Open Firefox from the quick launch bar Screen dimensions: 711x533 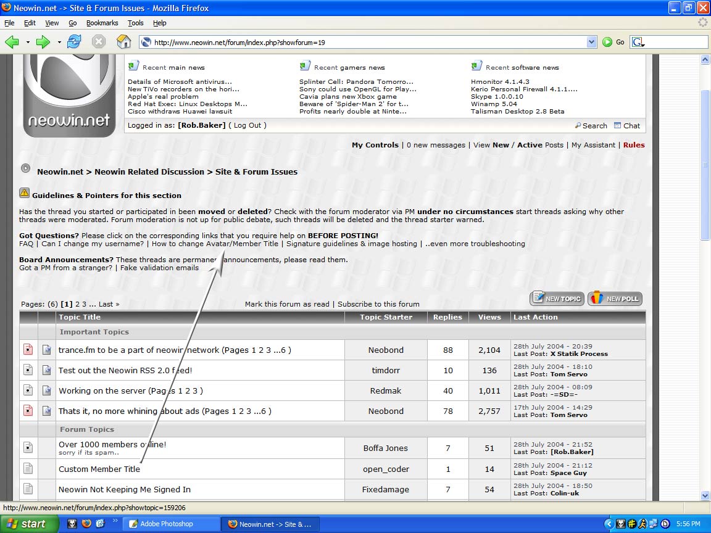click(x=86, y=524)
